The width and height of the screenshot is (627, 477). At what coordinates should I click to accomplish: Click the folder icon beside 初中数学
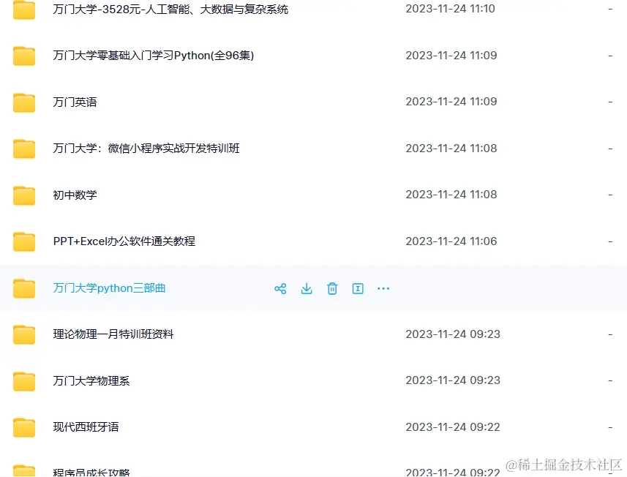(x=24, y=195)
